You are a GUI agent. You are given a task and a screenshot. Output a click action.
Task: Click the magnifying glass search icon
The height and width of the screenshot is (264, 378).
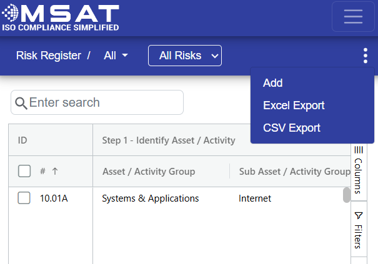(x=21, y=103)
